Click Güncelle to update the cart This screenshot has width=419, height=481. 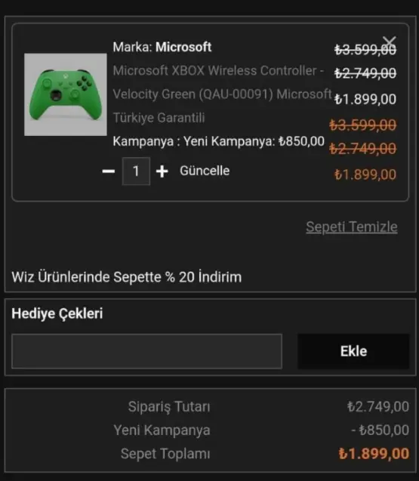pyautogui.click(x=205, y=171)
